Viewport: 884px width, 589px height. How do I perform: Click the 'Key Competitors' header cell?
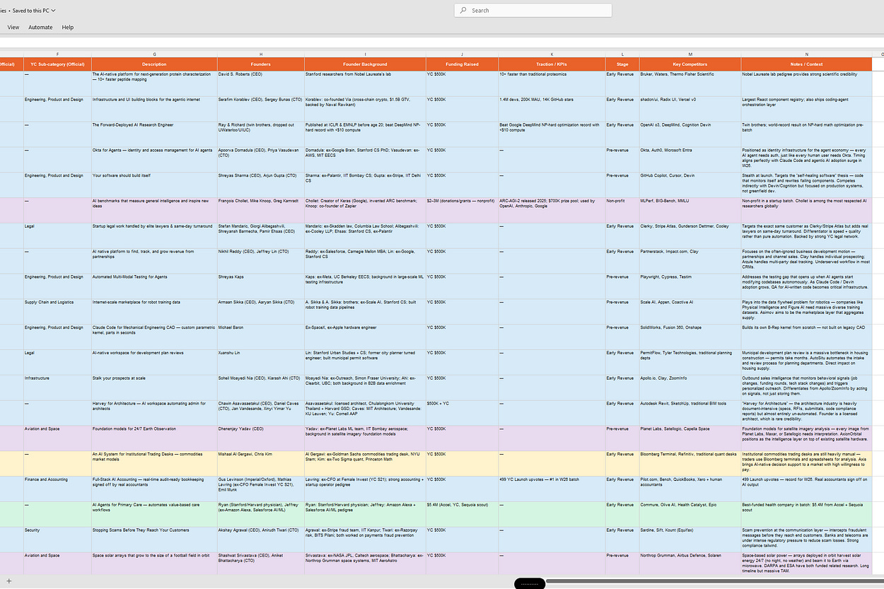click(x=690, y=64)
